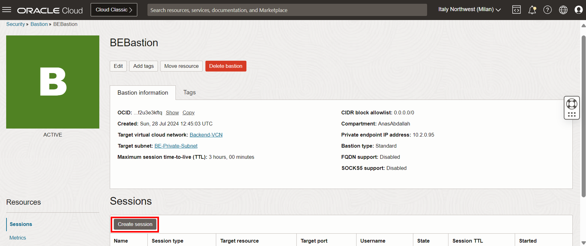Go to the Bastion breadcrumb
Viewport: 586px width, 246px height.
(39, 24)
